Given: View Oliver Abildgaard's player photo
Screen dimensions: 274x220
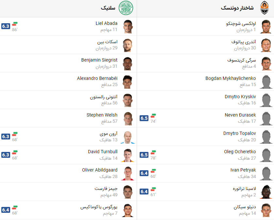Looking at the screenshot, I should click(x=128, y=173).
